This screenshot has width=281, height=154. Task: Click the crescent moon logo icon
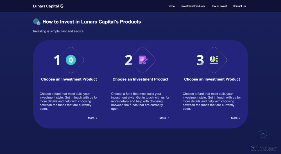click(62, 6)
